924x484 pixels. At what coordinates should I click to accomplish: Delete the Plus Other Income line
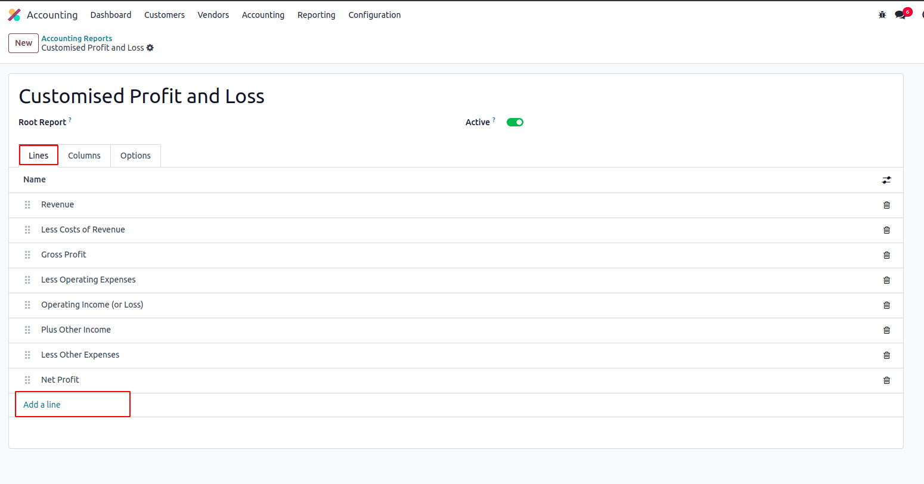point(886,330)
